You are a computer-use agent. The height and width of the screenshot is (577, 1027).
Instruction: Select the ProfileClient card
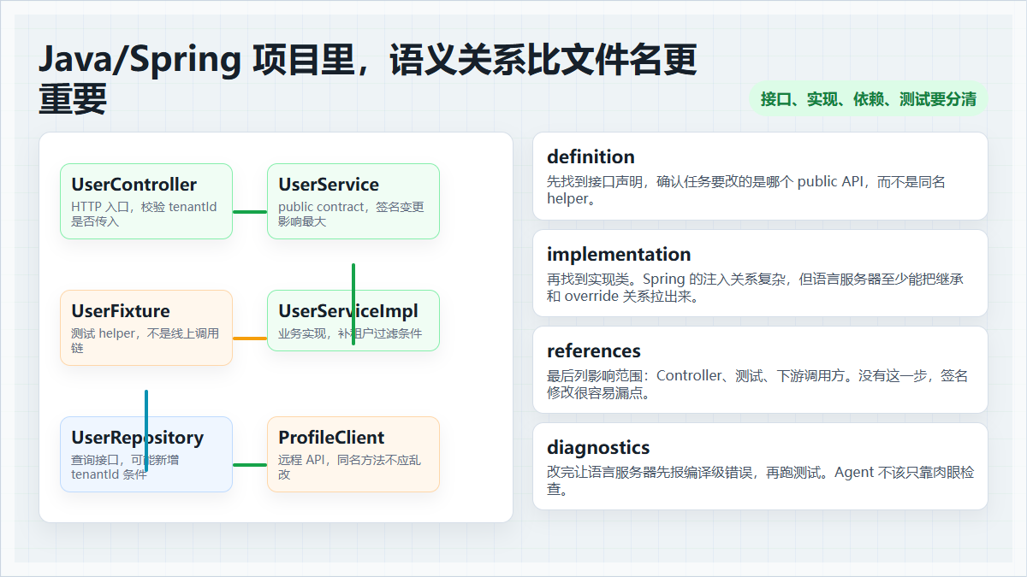(x=353, y=454)
